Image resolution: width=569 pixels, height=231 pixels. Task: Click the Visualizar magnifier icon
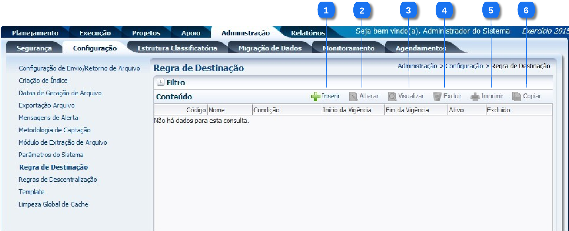392,97
